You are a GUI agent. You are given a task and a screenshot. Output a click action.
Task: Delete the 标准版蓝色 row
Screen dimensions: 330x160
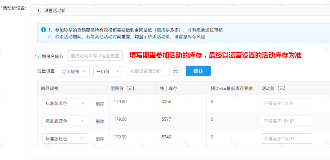coord(100,121)
